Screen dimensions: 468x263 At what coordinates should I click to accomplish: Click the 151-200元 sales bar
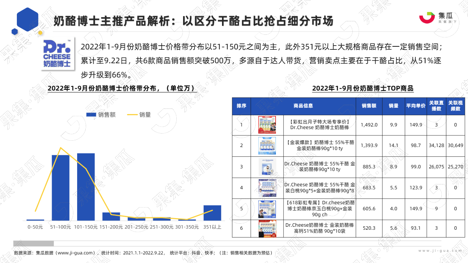[x=111, y=217]
